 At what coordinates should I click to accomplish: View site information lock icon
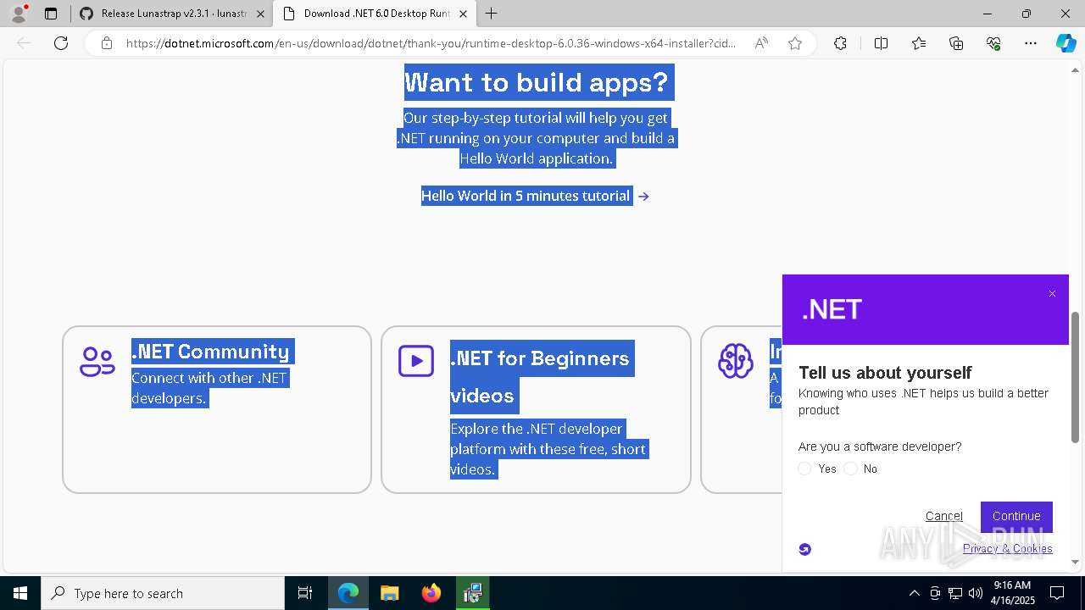coord(106,43)
